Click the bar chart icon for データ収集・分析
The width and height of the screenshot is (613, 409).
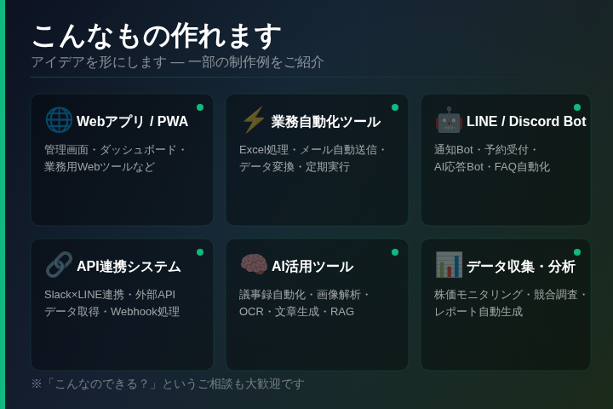coord(449,265)
